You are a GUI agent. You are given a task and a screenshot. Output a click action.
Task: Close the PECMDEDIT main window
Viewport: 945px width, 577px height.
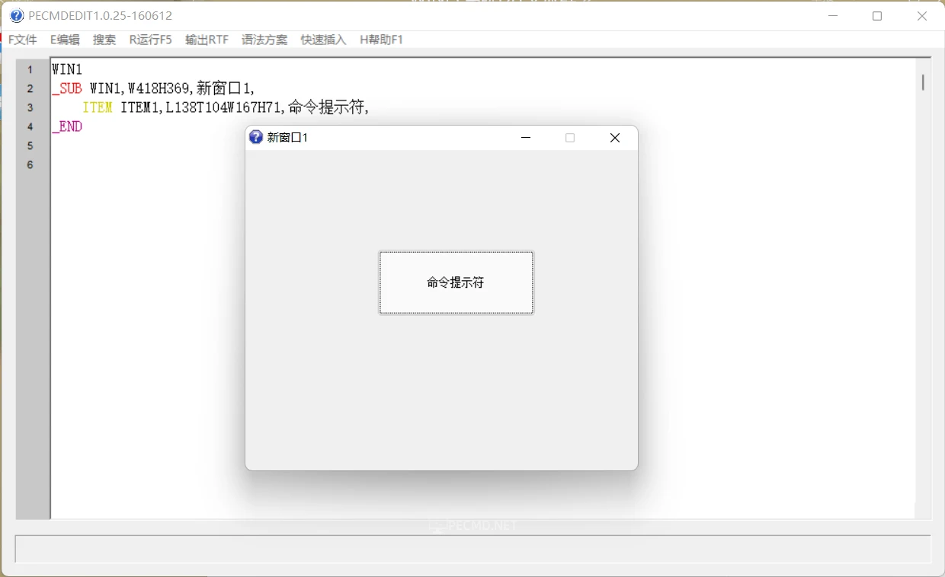click(922, 15)
